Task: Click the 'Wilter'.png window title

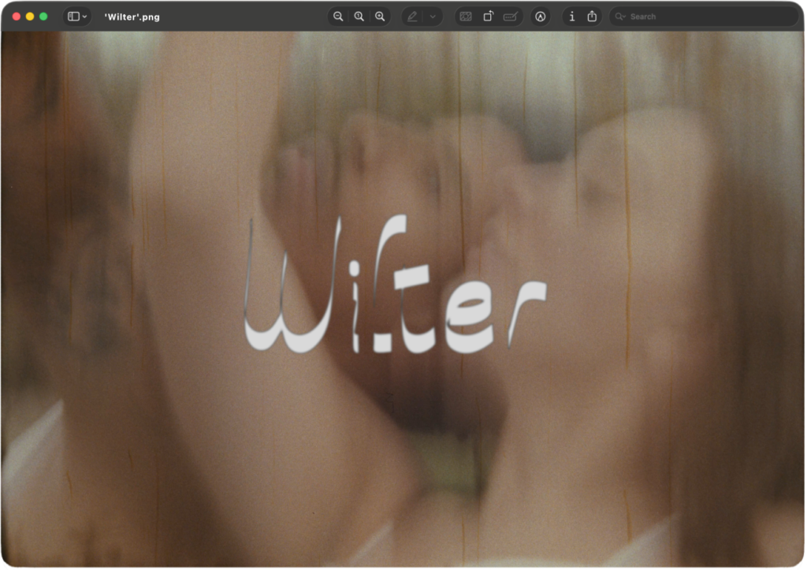Action: [x=132, y=17]
